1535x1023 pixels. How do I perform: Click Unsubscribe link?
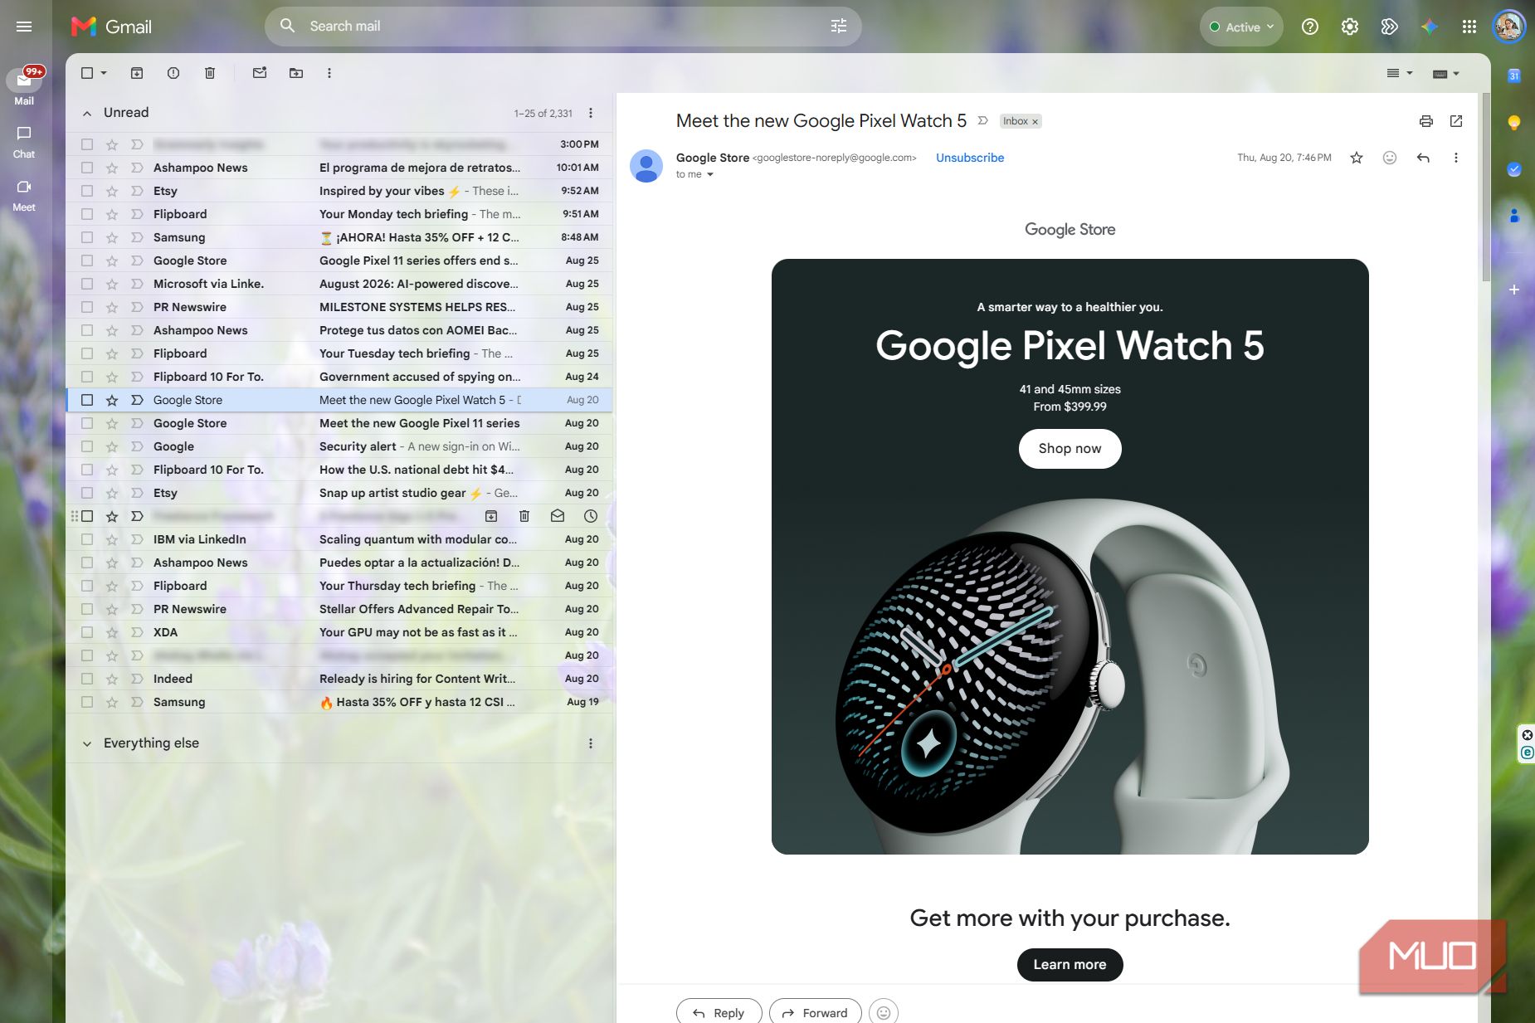[970, 158]
